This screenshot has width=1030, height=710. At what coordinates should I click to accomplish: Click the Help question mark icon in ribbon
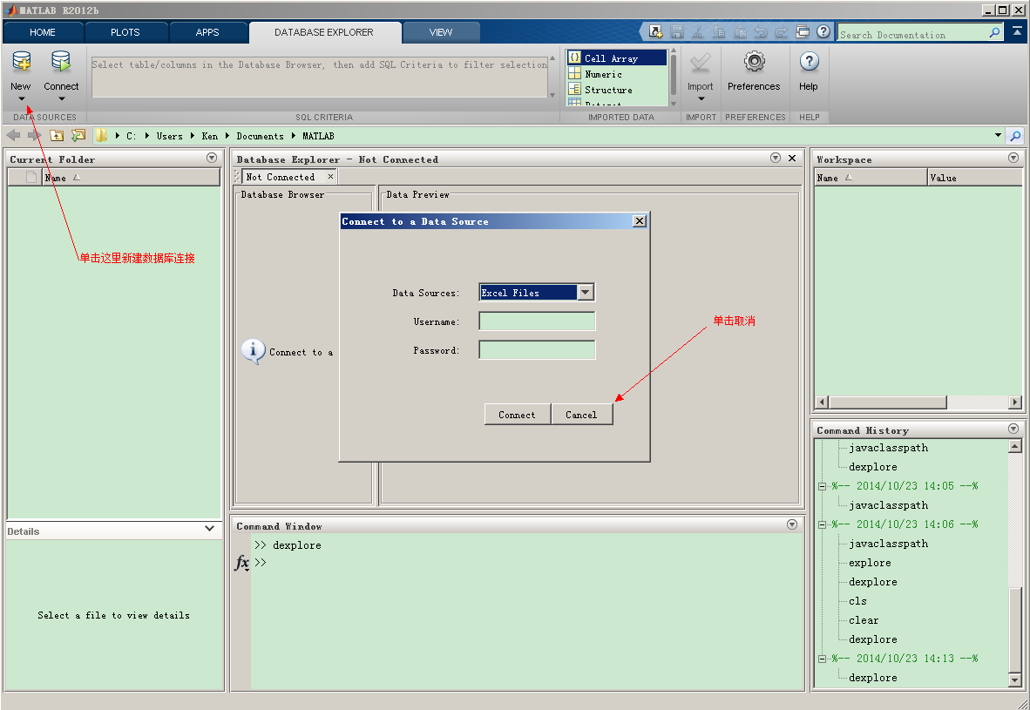coord(809,62)
